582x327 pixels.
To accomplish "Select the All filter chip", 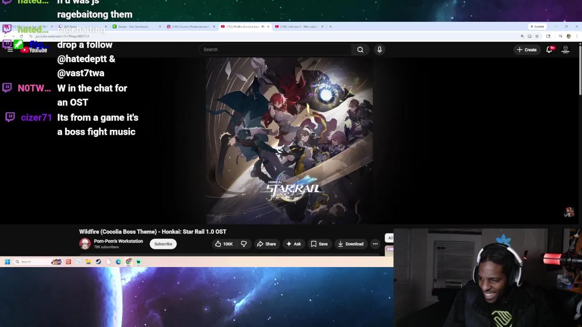I will click(390, 238).
